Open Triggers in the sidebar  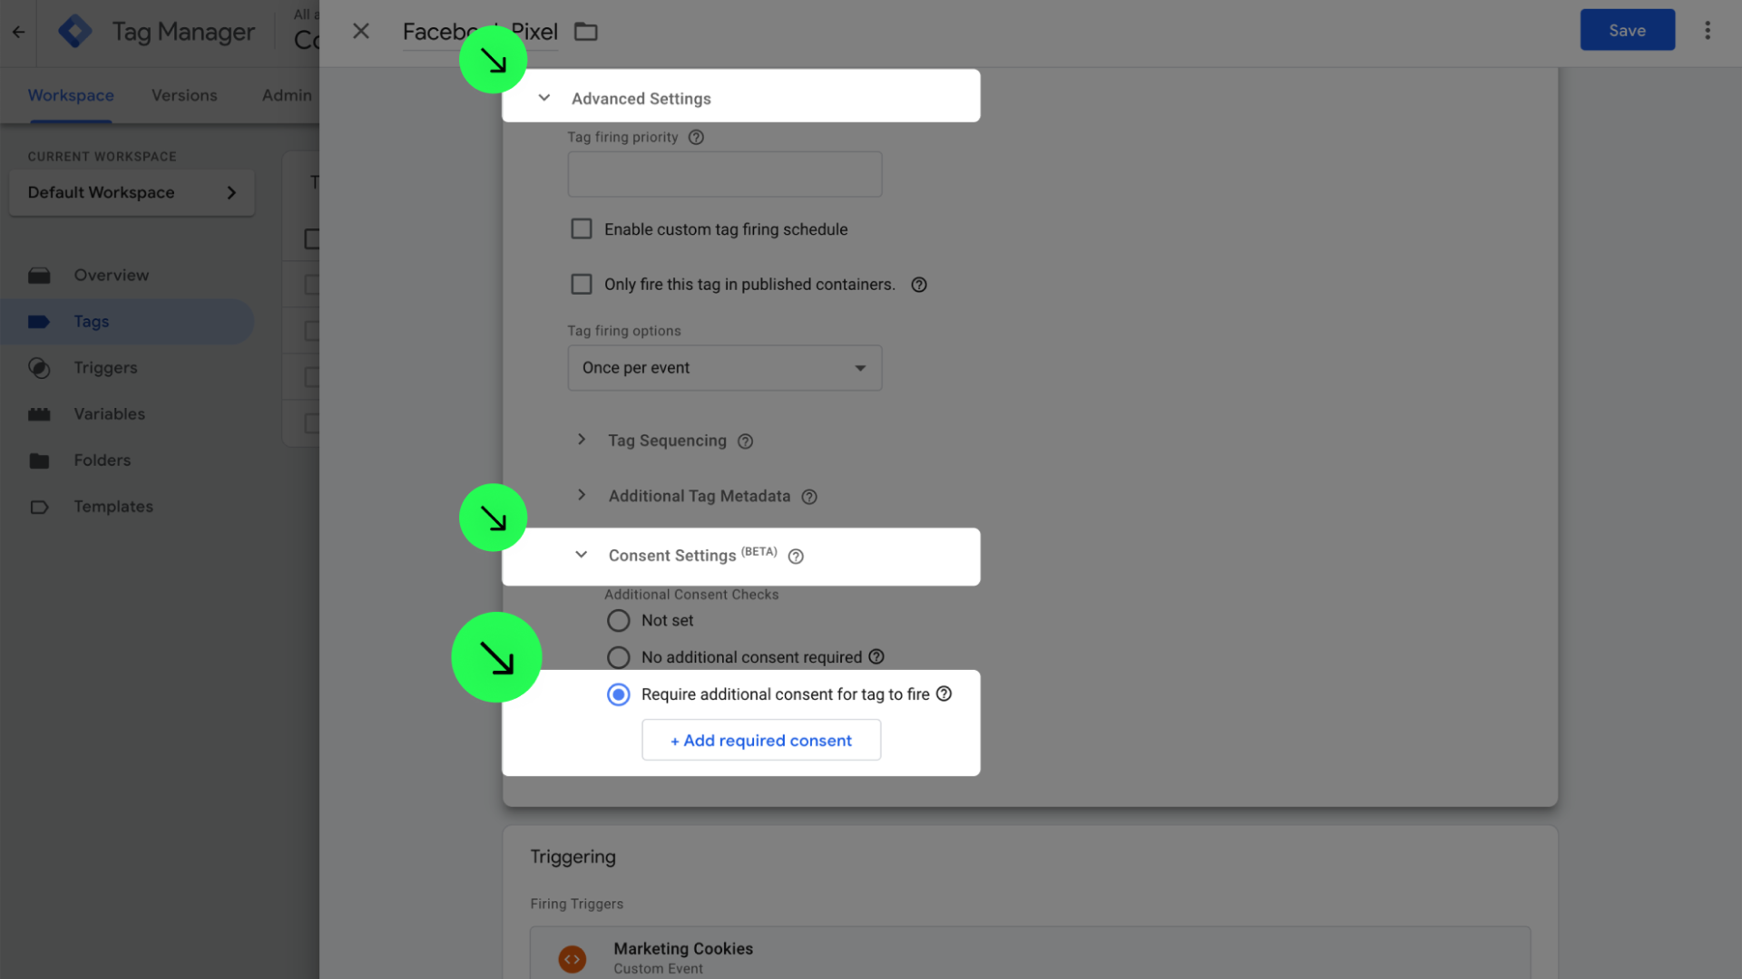pyautogui.click(x=105, y=368)
